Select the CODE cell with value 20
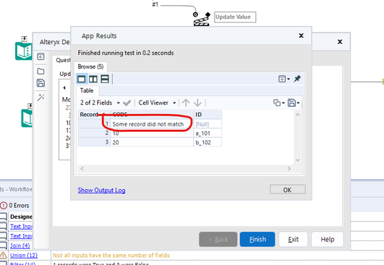The width and height of the screenshot is (384, 265). [152, 142]
